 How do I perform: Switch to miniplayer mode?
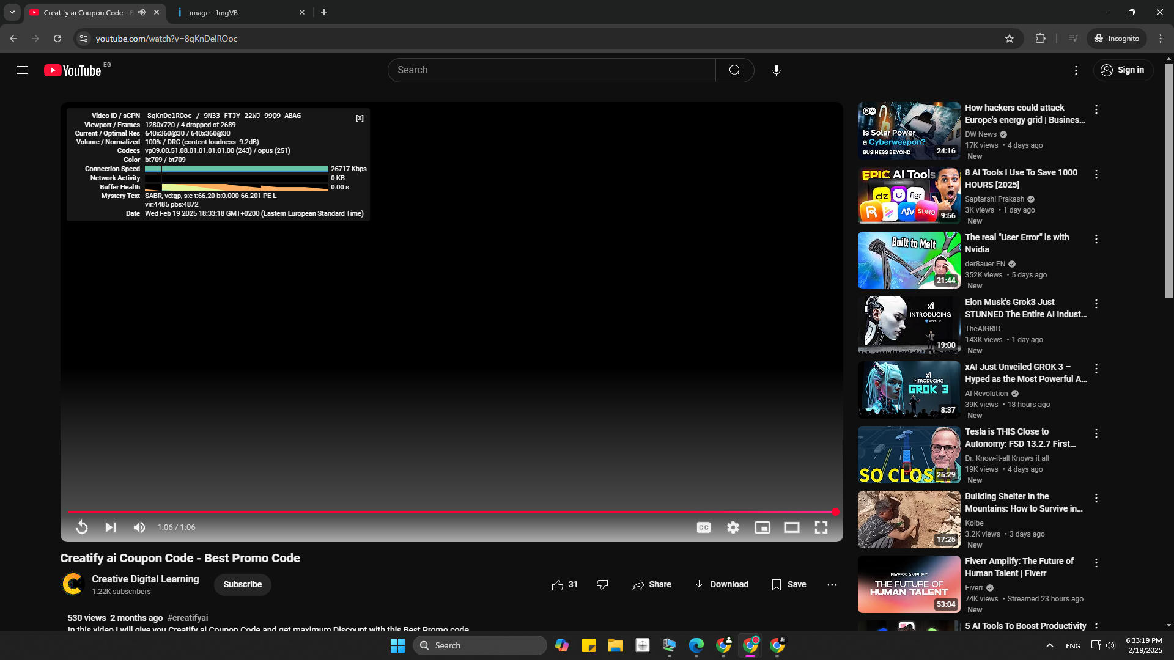coord(762,527)
